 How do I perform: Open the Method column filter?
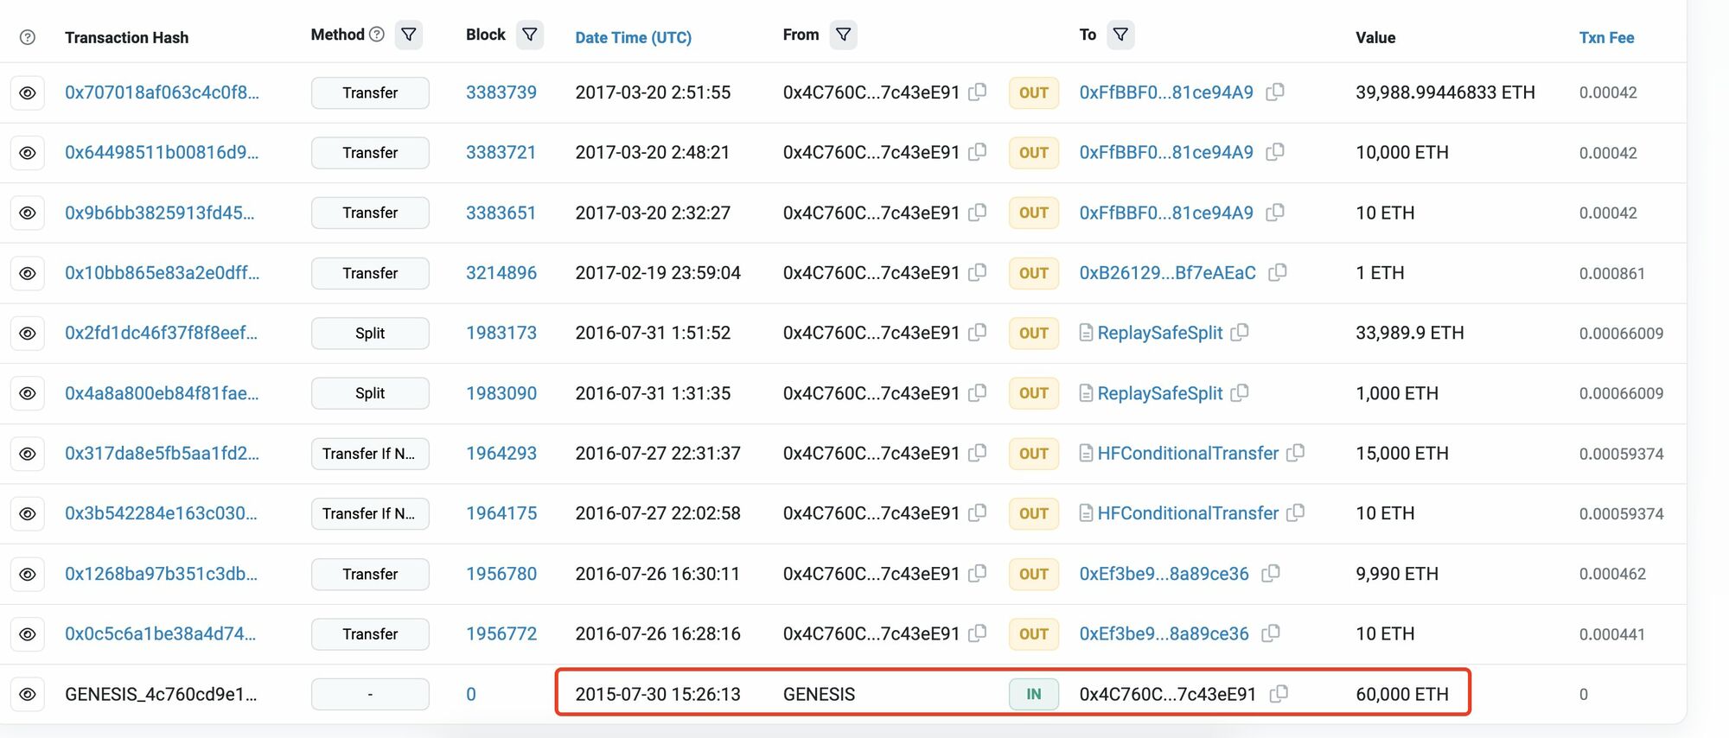coord(409,35)
